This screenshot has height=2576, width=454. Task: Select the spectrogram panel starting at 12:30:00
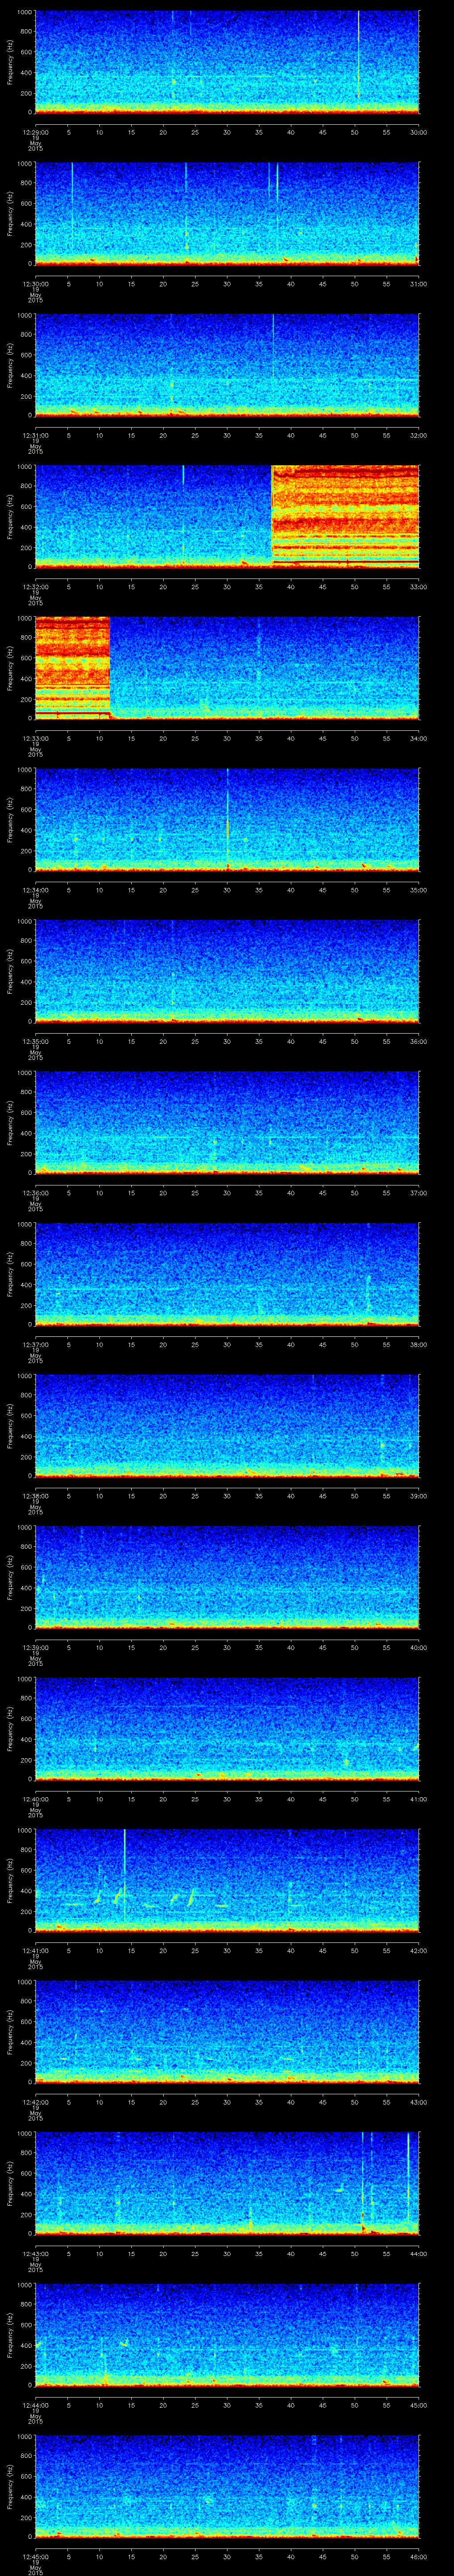[227, 214]
